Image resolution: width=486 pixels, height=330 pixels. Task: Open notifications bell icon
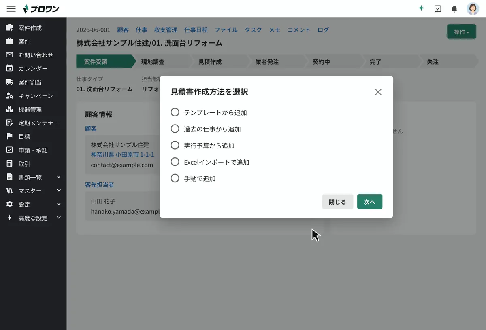[x=454, y=8]
